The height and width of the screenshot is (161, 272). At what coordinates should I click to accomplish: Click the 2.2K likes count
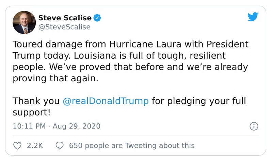tap(35, 146)
